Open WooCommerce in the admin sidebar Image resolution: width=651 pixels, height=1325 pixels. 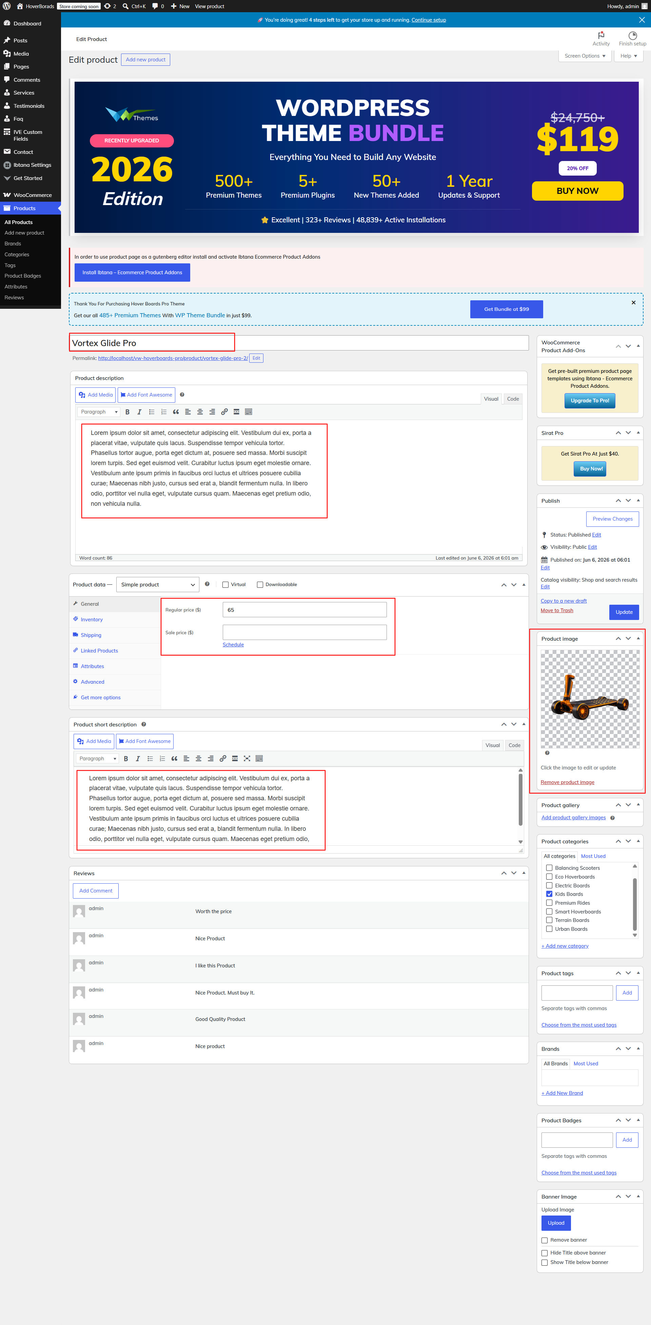point(31,195)
